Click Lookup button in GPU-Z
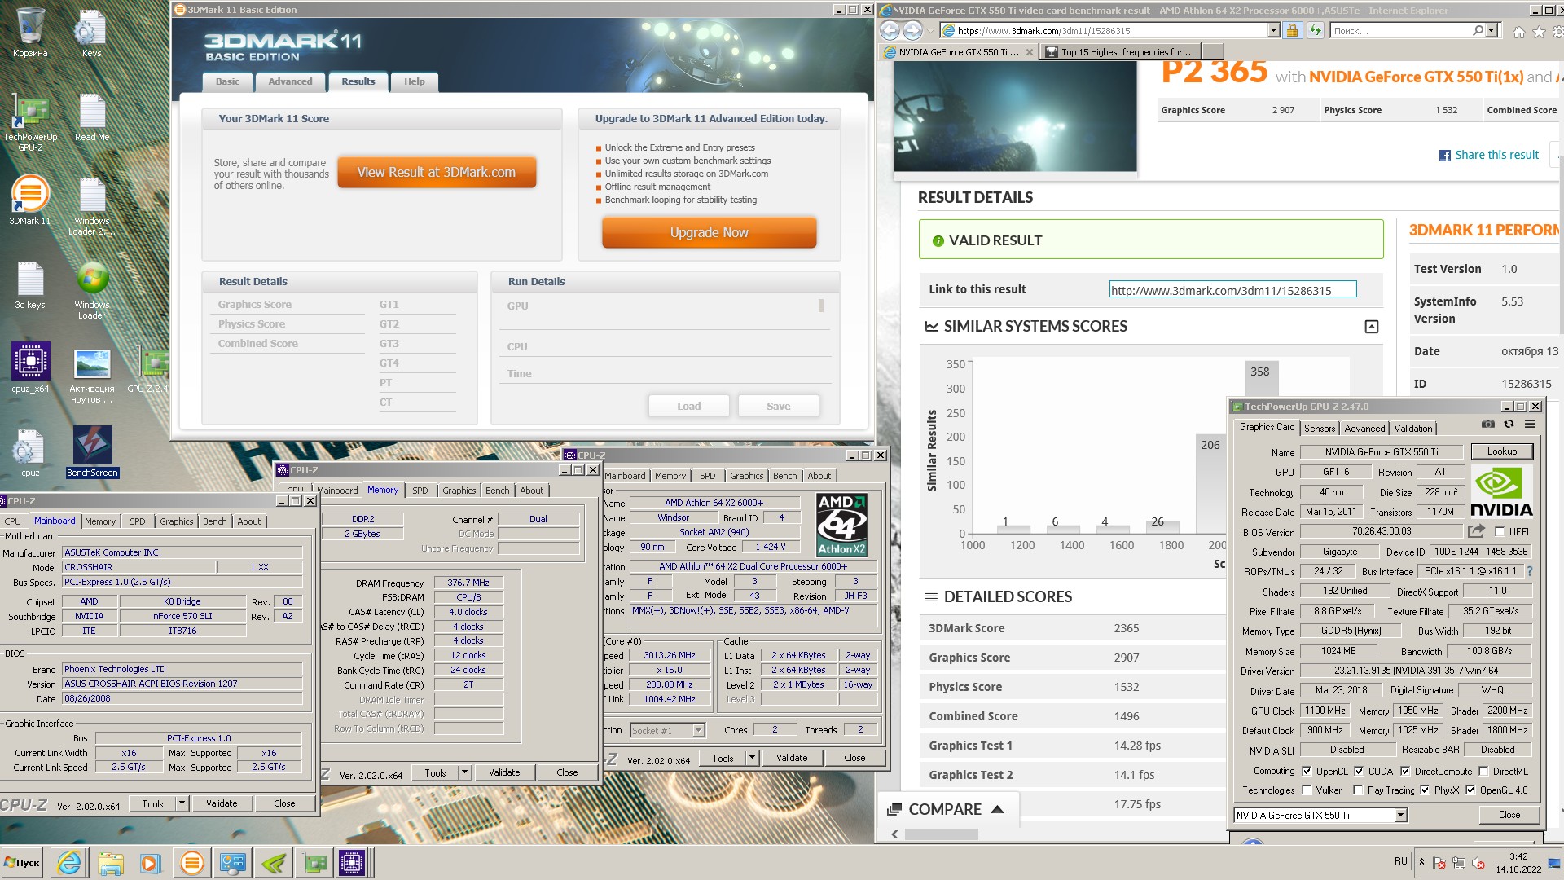 pyautogui.click(x=1501, y=451)
